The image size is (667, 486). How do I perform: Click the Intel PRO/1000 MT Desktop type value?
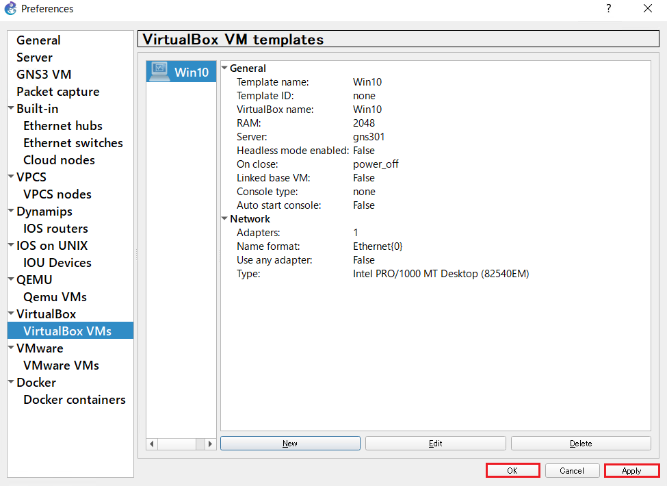441,274
